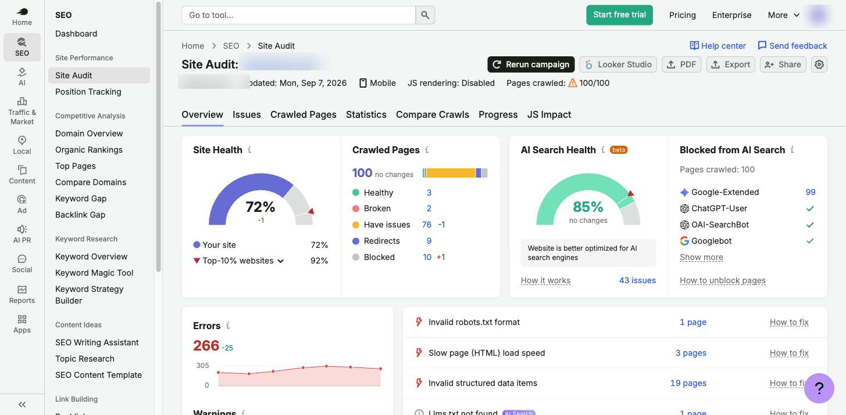The image size is (846, 415).
Task: Click Blocked from AI Search info icon
Action: pyautogui.click(x=793, y=150)
